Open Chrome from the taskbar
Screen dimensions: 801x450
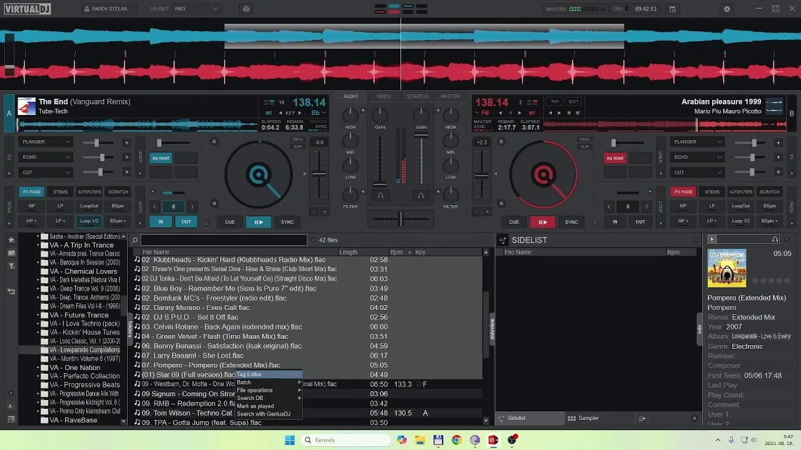click(x=456, y=440)
